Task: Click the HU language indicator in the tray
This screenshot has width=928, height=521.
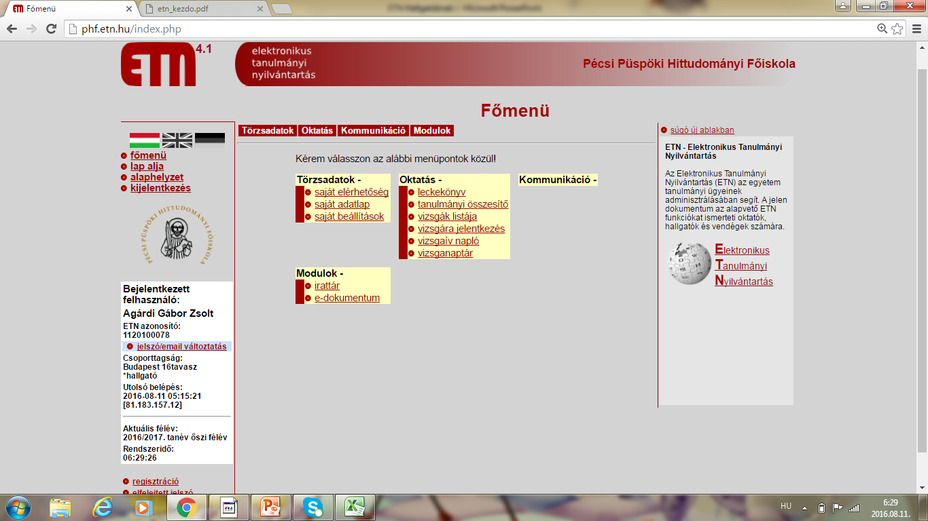Action: (786, 506)
